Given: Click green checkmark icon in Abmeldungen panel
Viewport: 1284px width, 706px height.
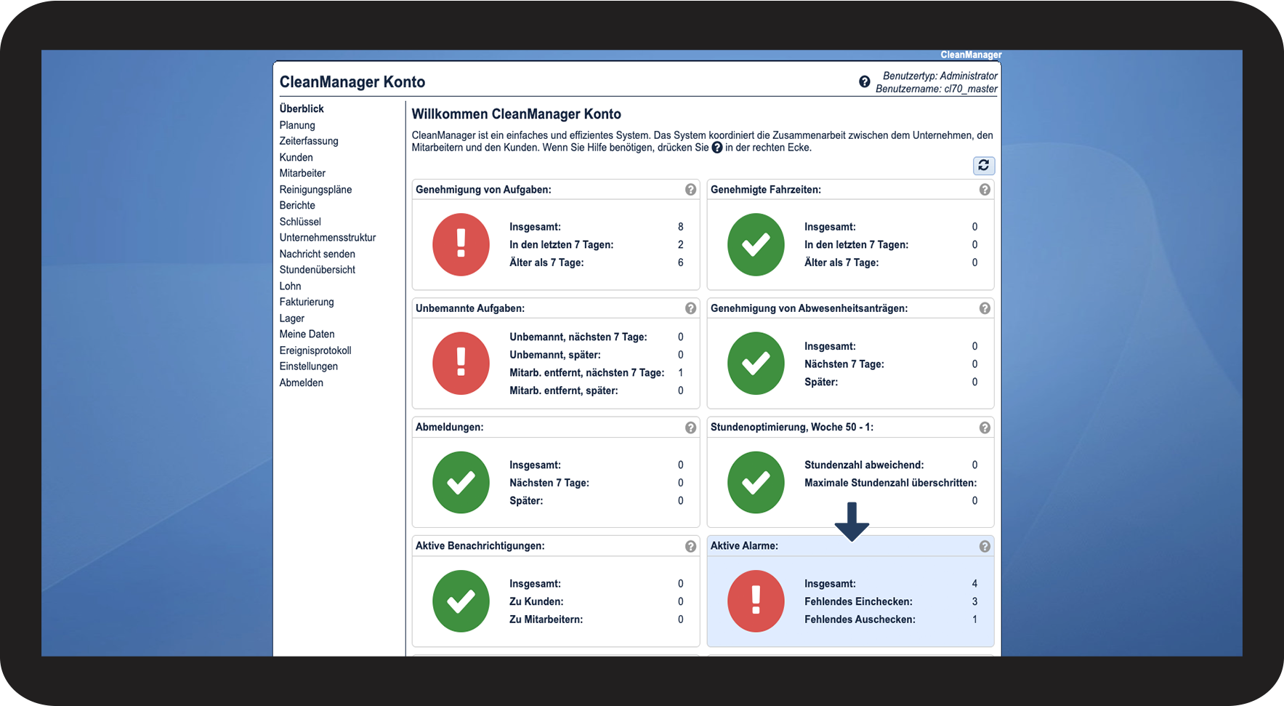Looking at the screenshot, I should [x=461, y=483].
